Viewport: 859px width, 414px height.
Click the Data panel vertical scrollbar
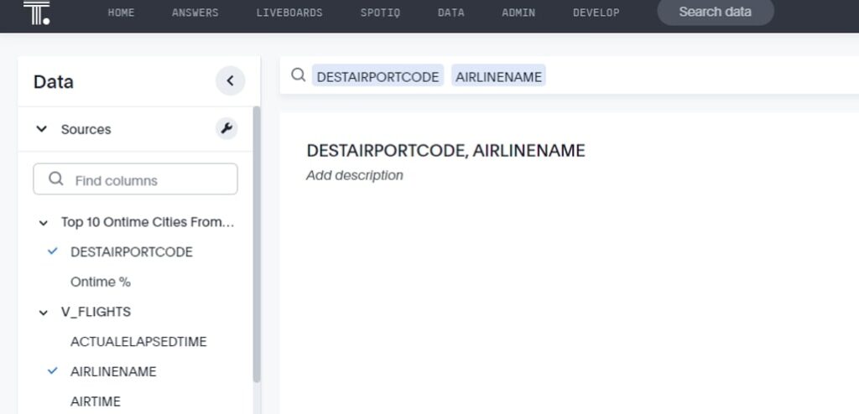click(x=257, y=243)
